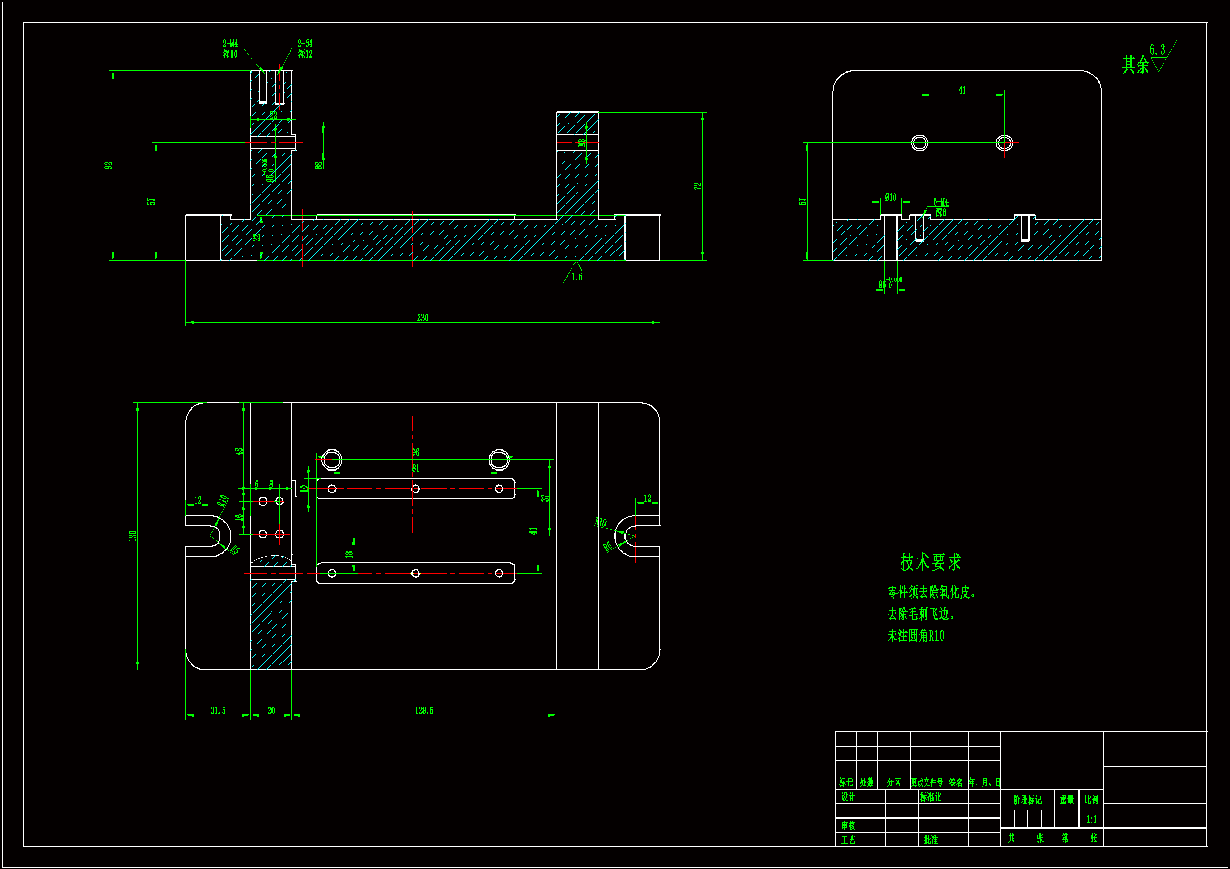This screenshot has height=869, width=1230.
Task: Select the 92 height dimension text
Action: pos(109,166)
